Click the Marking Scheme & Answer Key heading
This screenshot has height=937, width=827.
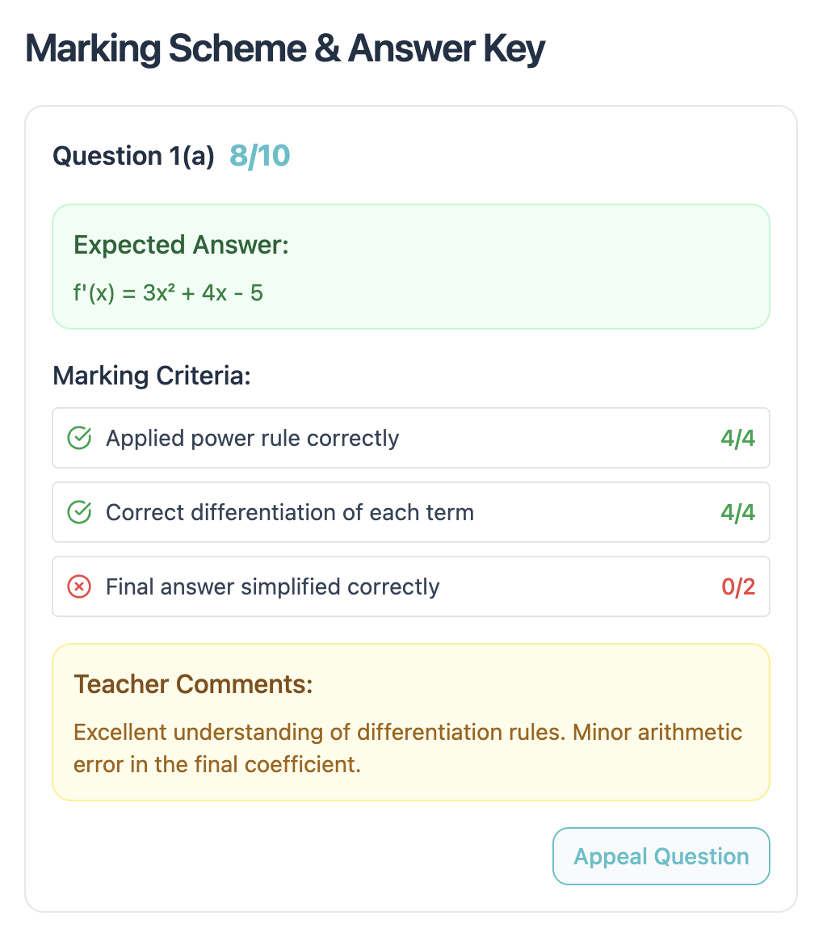285,50
